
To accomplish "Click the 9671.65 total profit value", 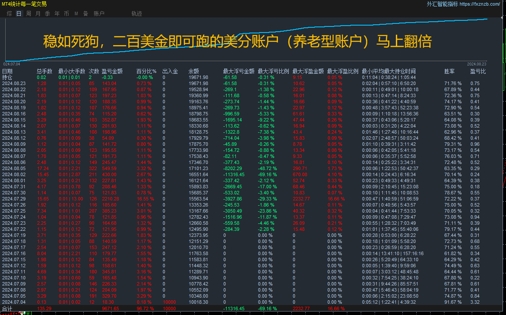I will pyautogui.click(x=111, y=308).
